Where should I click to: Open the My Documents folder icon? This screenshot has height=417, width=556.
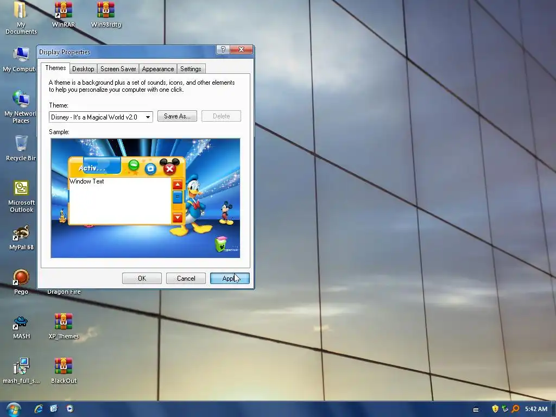pyautogui.click(x=21, y=17)
